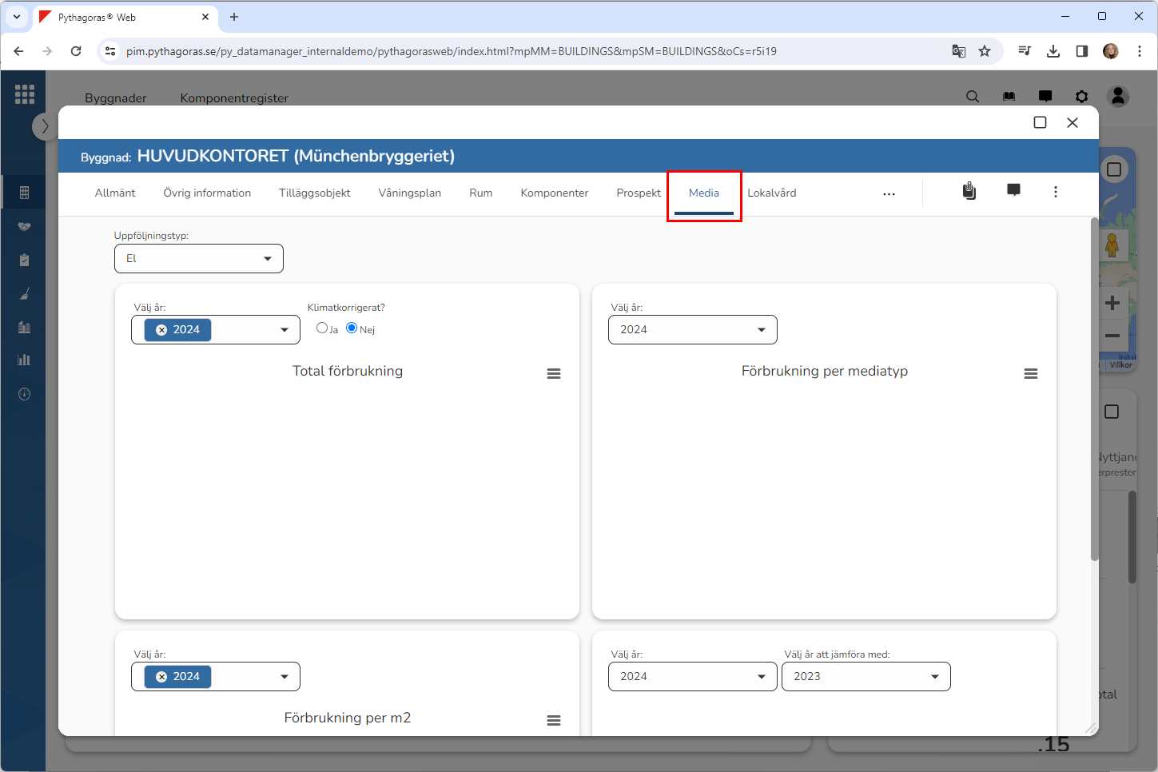Click the Komponentregister link in top navigation
The height and width of the screenshot is (772, 1158).
pyautogui.click(x=234, y=98)
